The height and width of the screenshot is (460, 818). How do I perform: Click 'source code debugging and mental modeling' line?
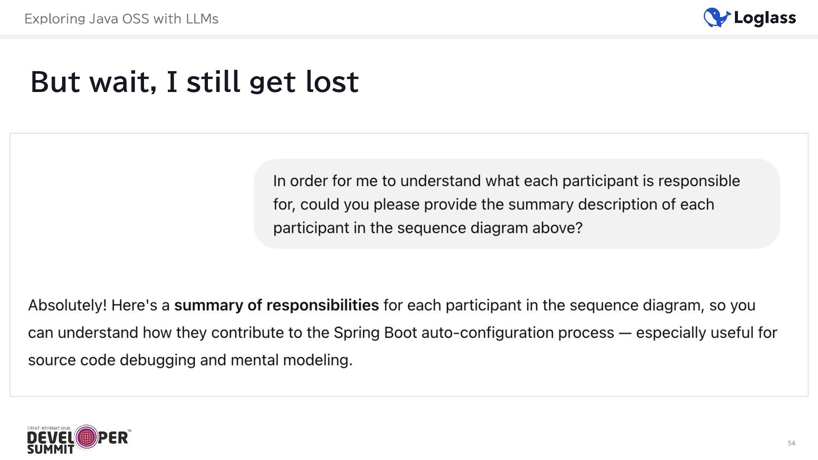point(190,360)
